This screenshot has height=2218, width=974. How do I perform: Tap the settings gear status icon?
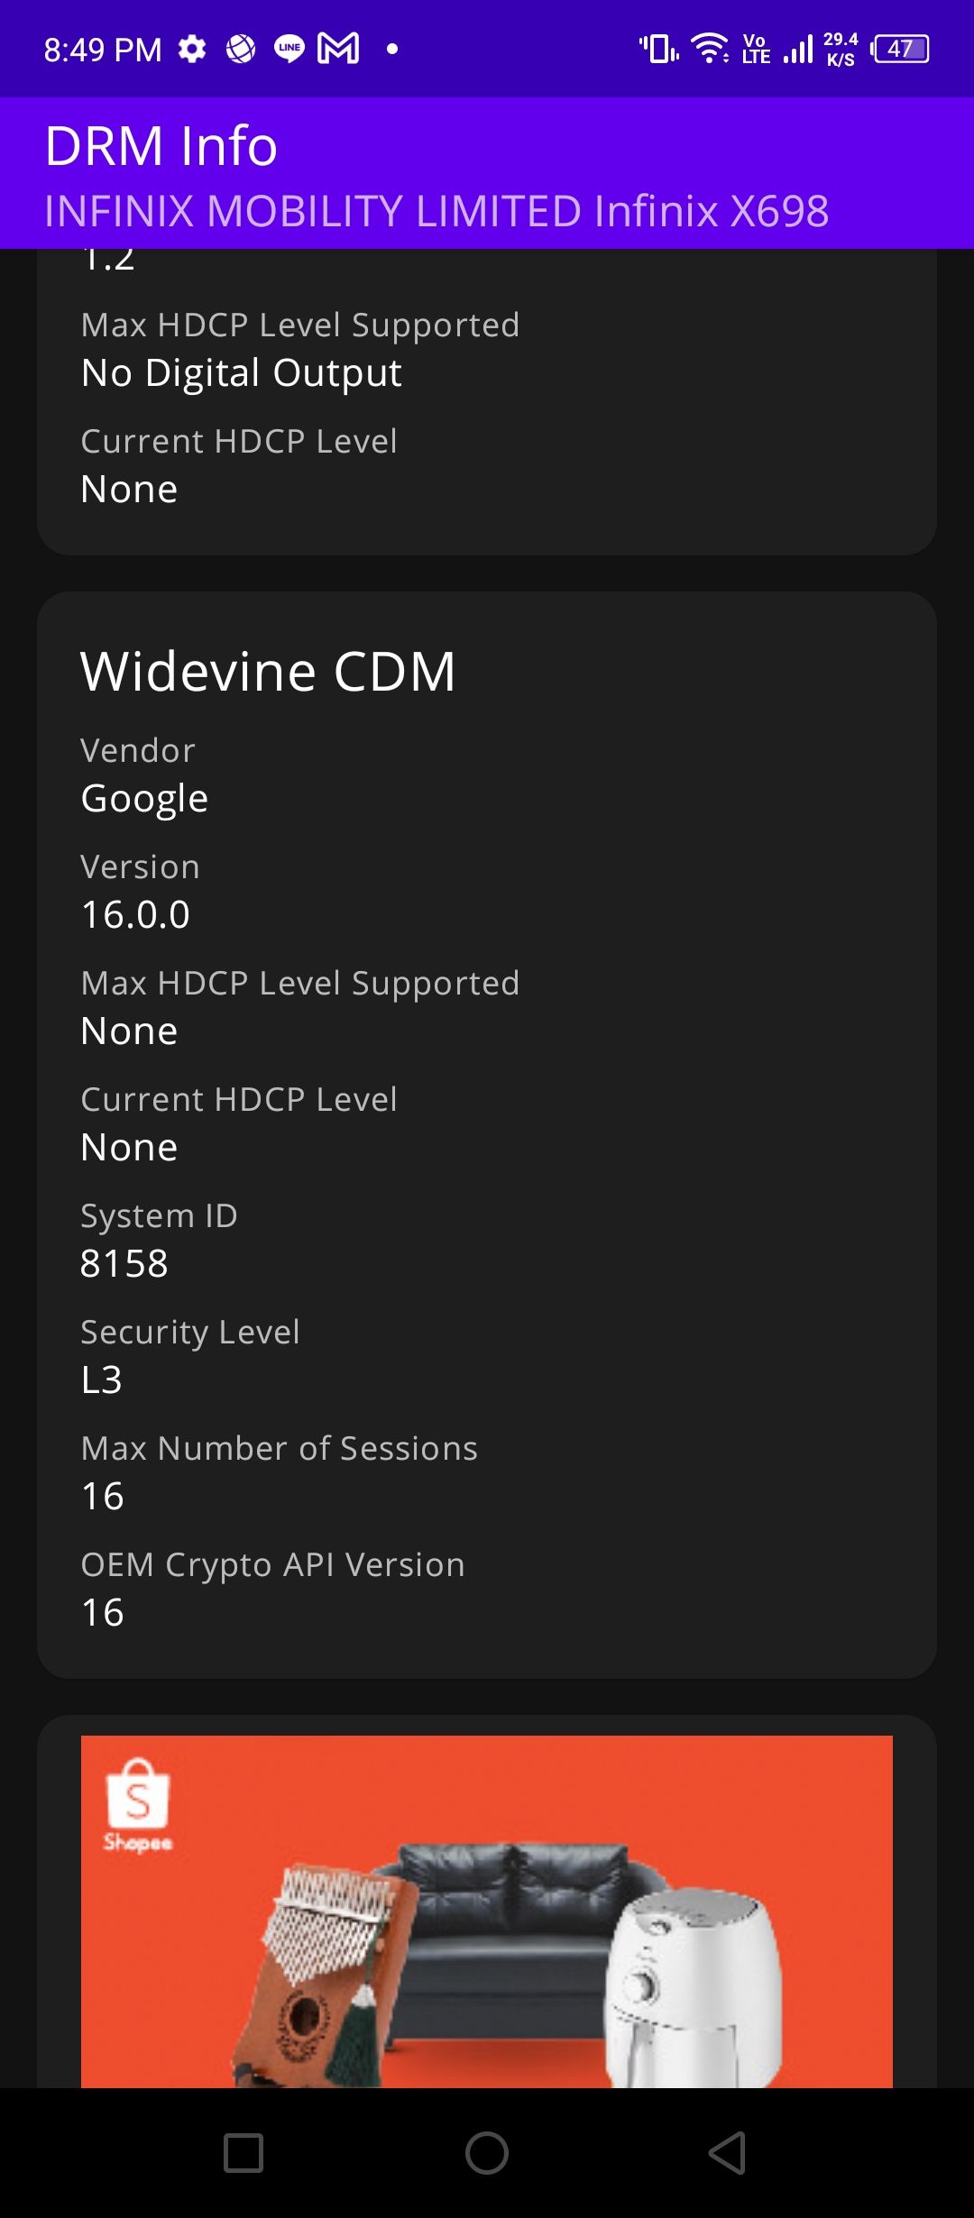191,49
